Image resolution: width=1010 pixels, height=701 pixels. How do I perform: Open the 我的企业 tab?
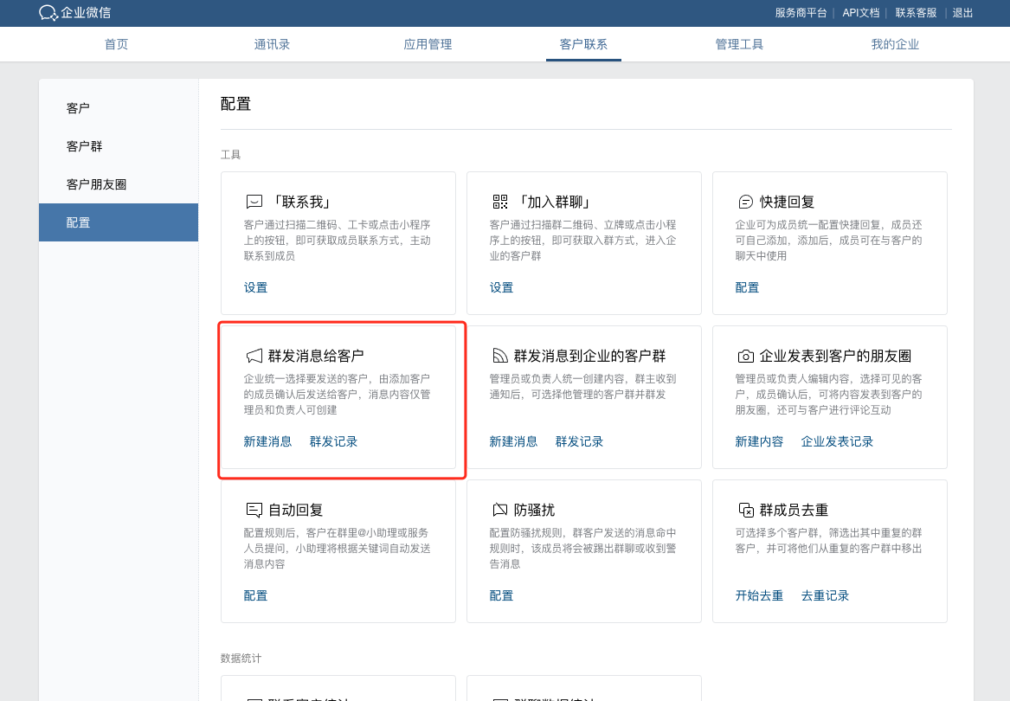(x=896, y=44)
